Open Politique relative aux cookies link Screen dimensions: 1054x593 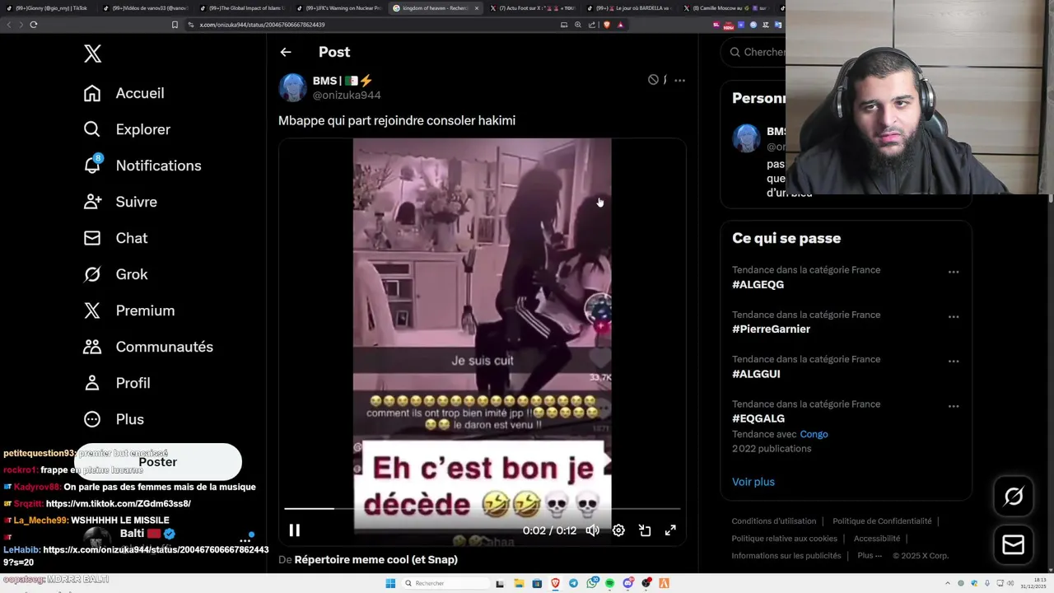pos(784,539)
